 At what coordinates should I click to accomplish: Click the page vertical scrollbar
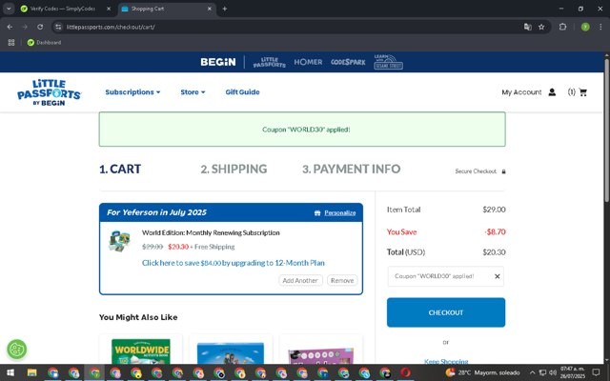606,129
